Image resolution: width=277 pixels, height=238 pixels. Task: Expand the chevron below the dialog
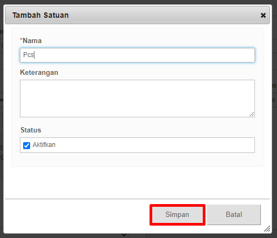[x=124, y=235]
